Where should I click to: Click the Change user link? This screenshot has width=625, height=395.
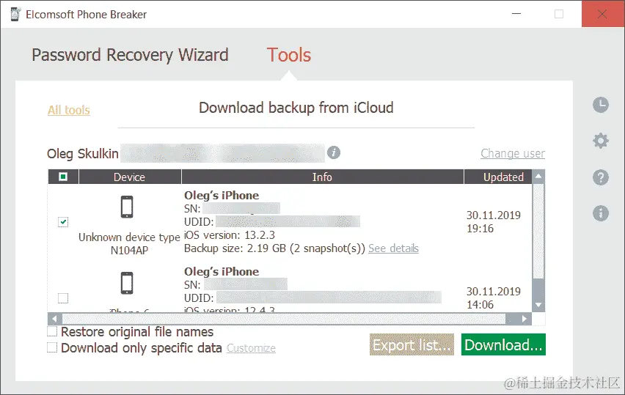[513, 153]
